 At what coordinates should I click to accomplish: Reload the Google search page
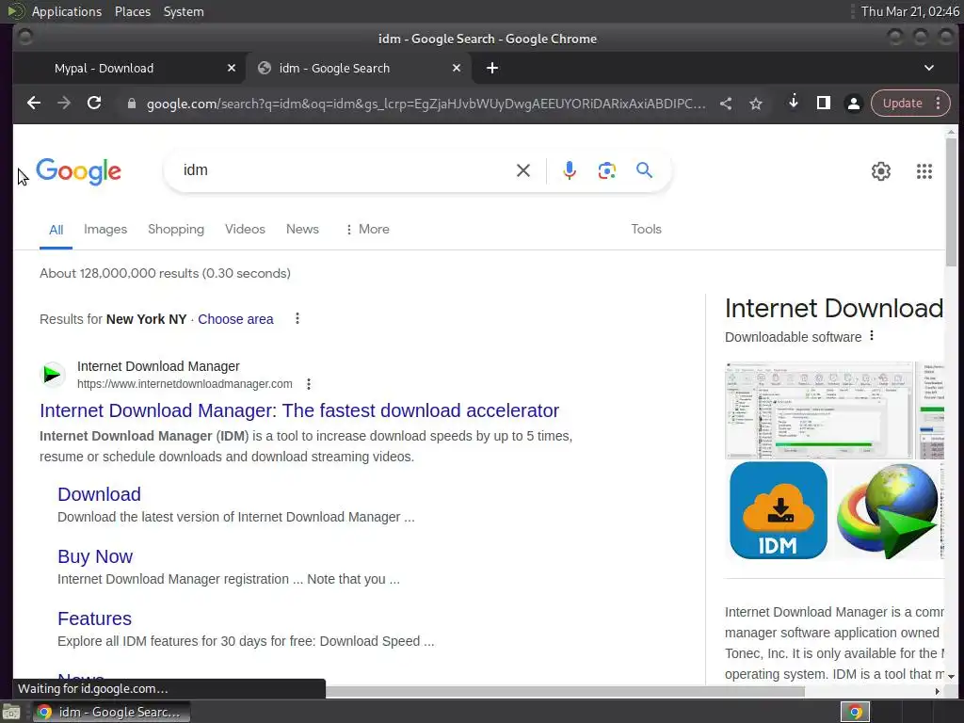coord(94,104)
